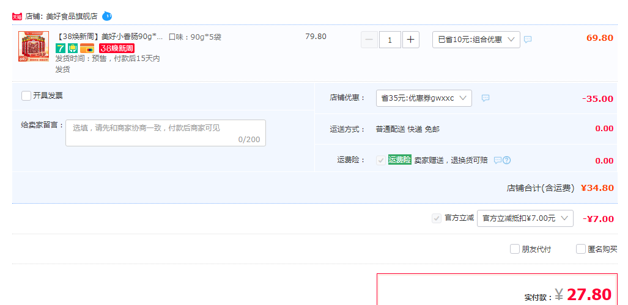The height and width of the screenshot is (305, 628).
Task: Click the green 运费险 badge
Action: point(400,160)
